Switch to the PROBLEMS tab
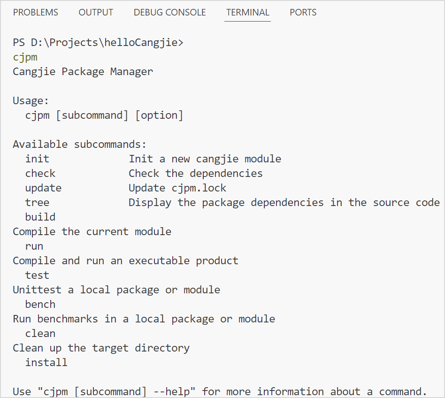Image resolution: width=445 pixels, height=398 pixels. pyautogui.click(x=36, y=13)
